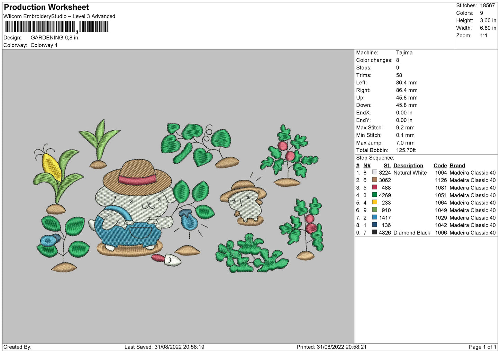Screen dimensions: 500x353
Task: Click the 'N#' column header
Action: point(367,166)
